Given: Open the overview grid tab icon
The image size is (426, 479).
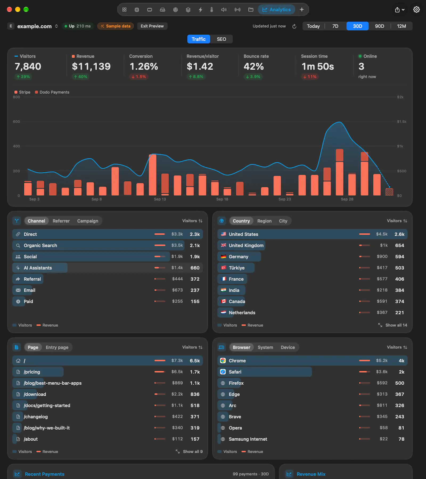Looking at the screenshot, I should (124, 10).
